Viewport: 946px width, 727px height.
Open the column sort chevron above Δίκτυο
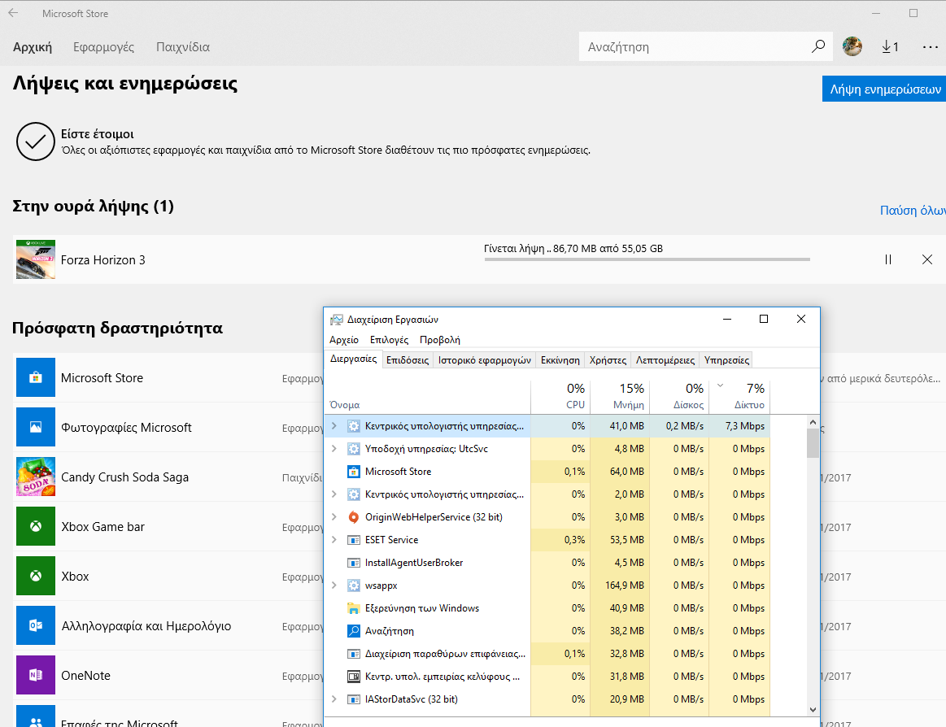tap(720, 385)
